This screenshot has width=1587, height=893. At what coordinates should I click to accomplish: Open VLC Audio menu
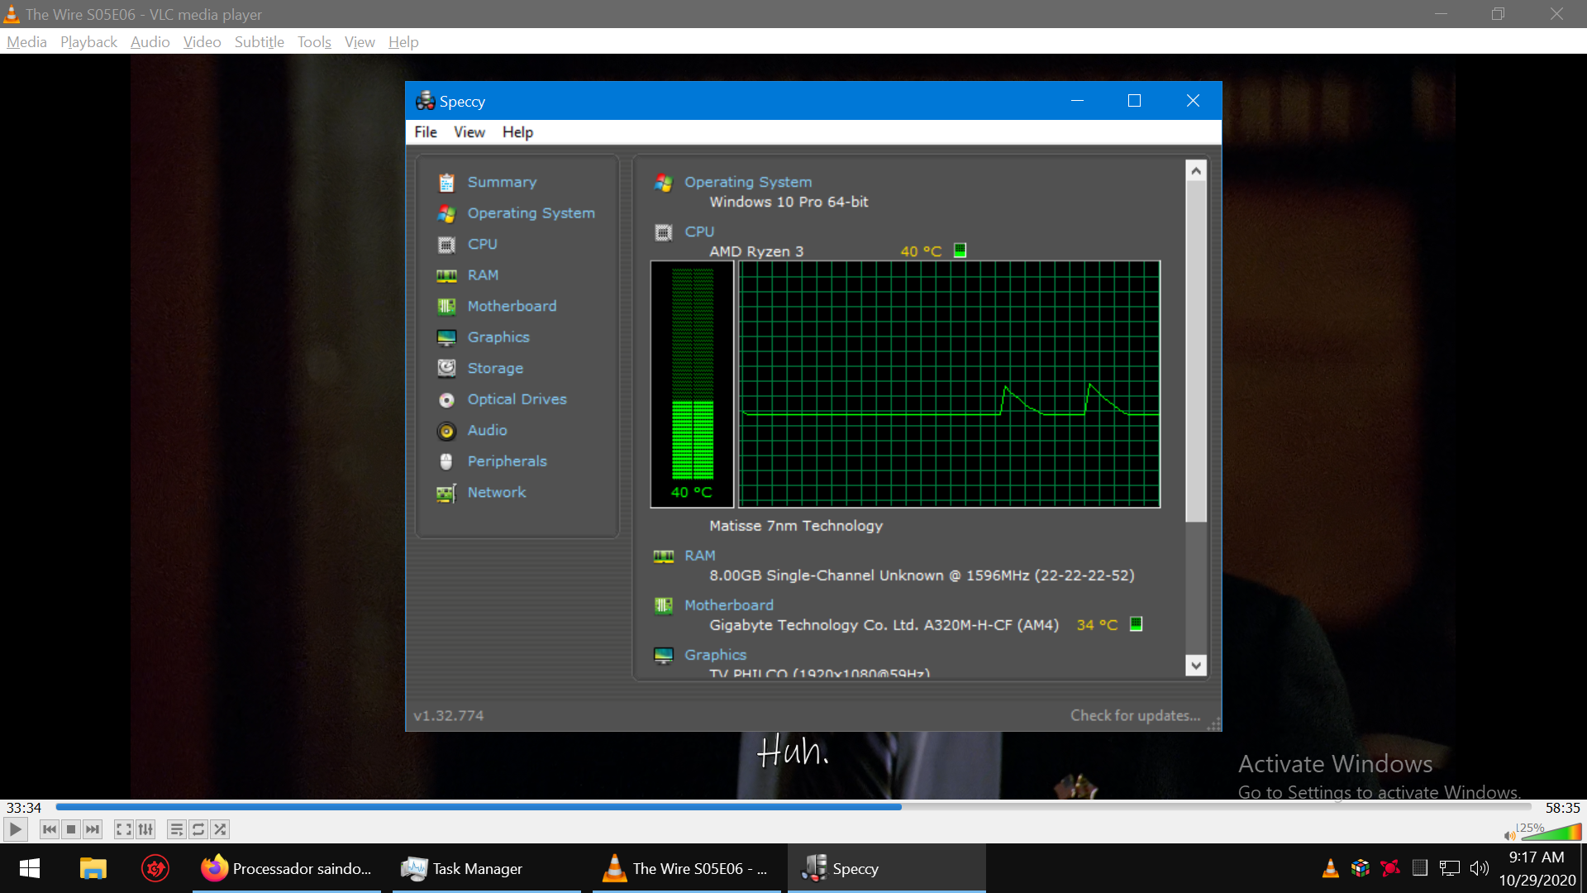150,42
